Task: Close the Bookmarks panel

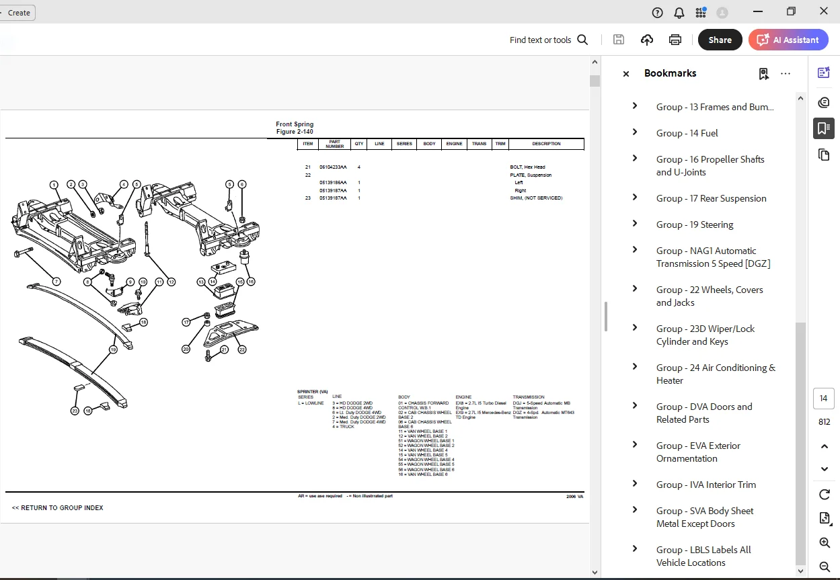Action: pos(626,74)
